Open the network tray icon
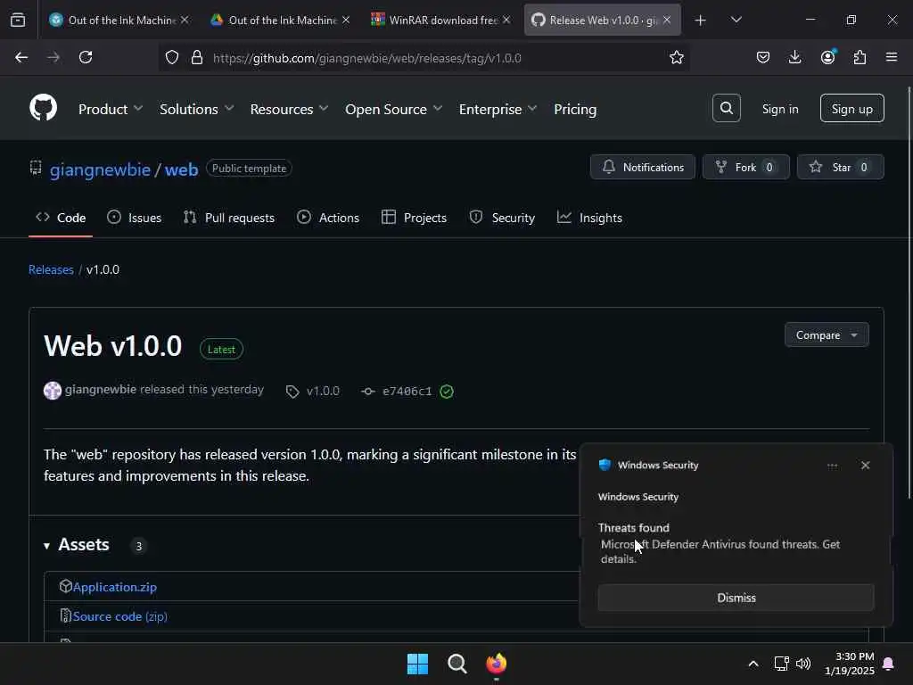The image size is (913, 685). click(x=781, y=664)
